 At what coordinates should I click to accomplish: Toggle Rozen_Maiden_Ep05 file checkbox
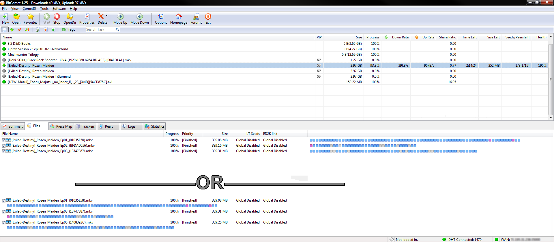click(x=4, y=222)
